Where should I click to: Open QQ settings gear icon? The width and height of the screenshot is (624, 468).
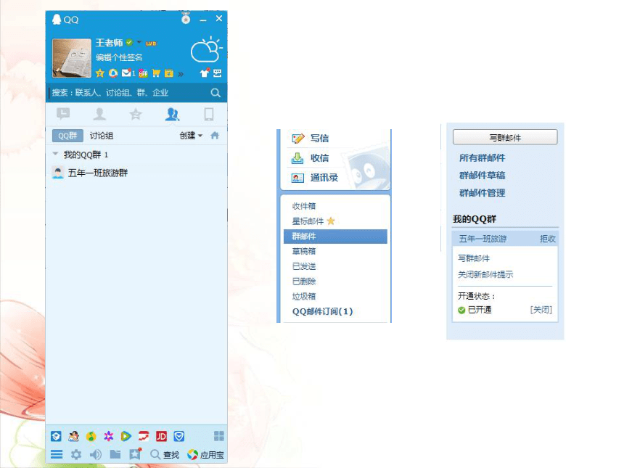coord(76,454)
